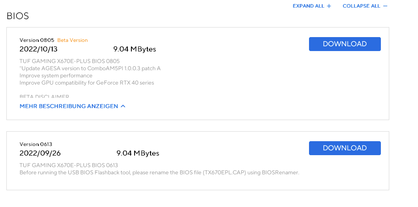This screenshot has height=207, width=418.
Task: Click the AGESA ComboAM5PI 1.0.0.3 update line
Action: point(90,69)
